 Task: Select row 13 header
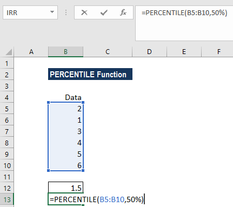6,199
